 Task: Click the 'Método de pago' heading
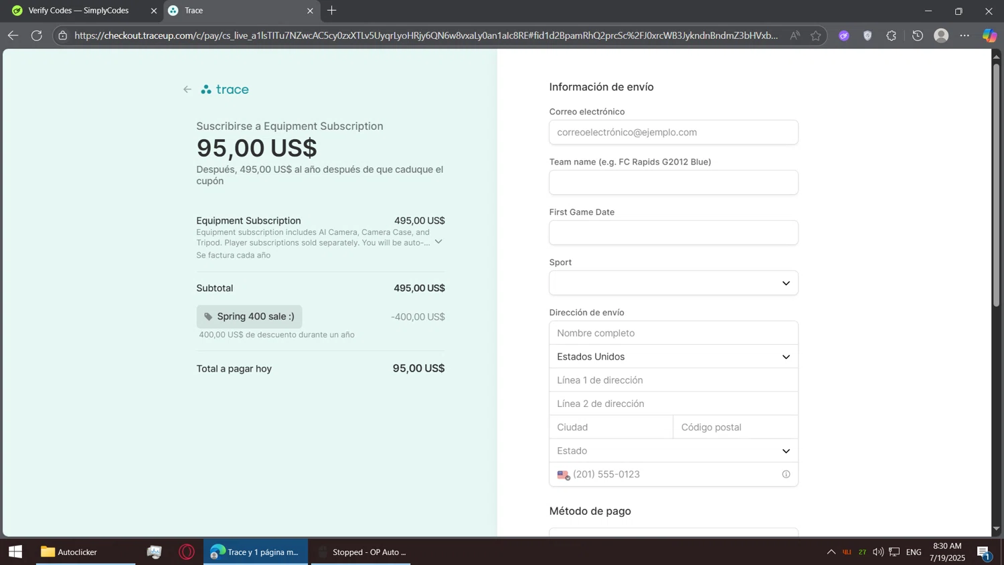(x=590, y=511)
